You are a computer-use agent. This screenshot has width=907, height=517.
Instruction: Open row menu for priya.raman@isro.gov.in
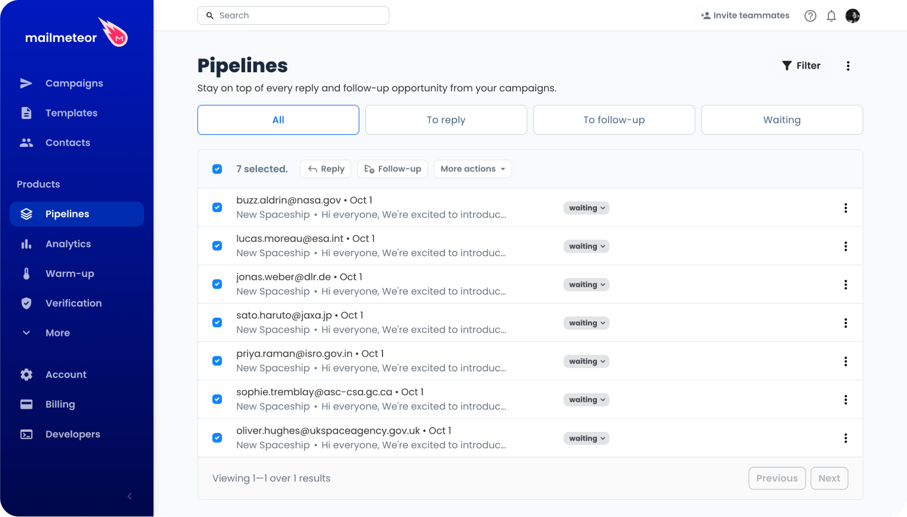pos(845,361)
